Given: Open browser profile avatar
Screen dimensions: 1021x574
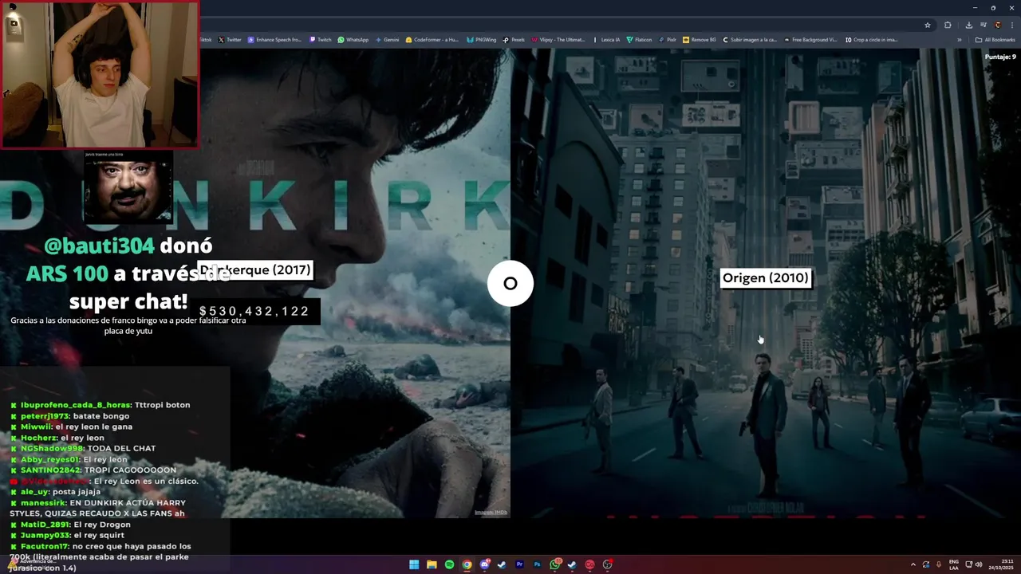Looking at the screenshot, I should [x=998, y=25].
